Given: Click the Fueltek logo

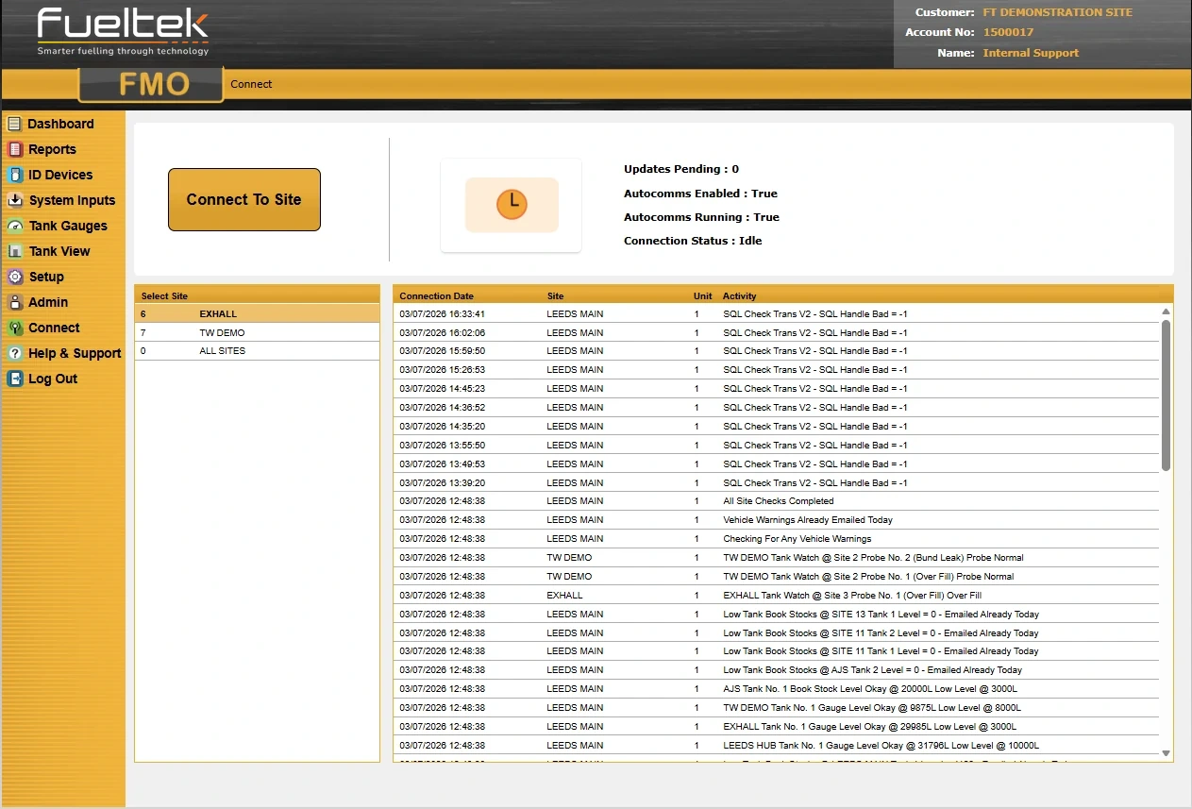Looking at the screenshot, I should click(123, 31).
